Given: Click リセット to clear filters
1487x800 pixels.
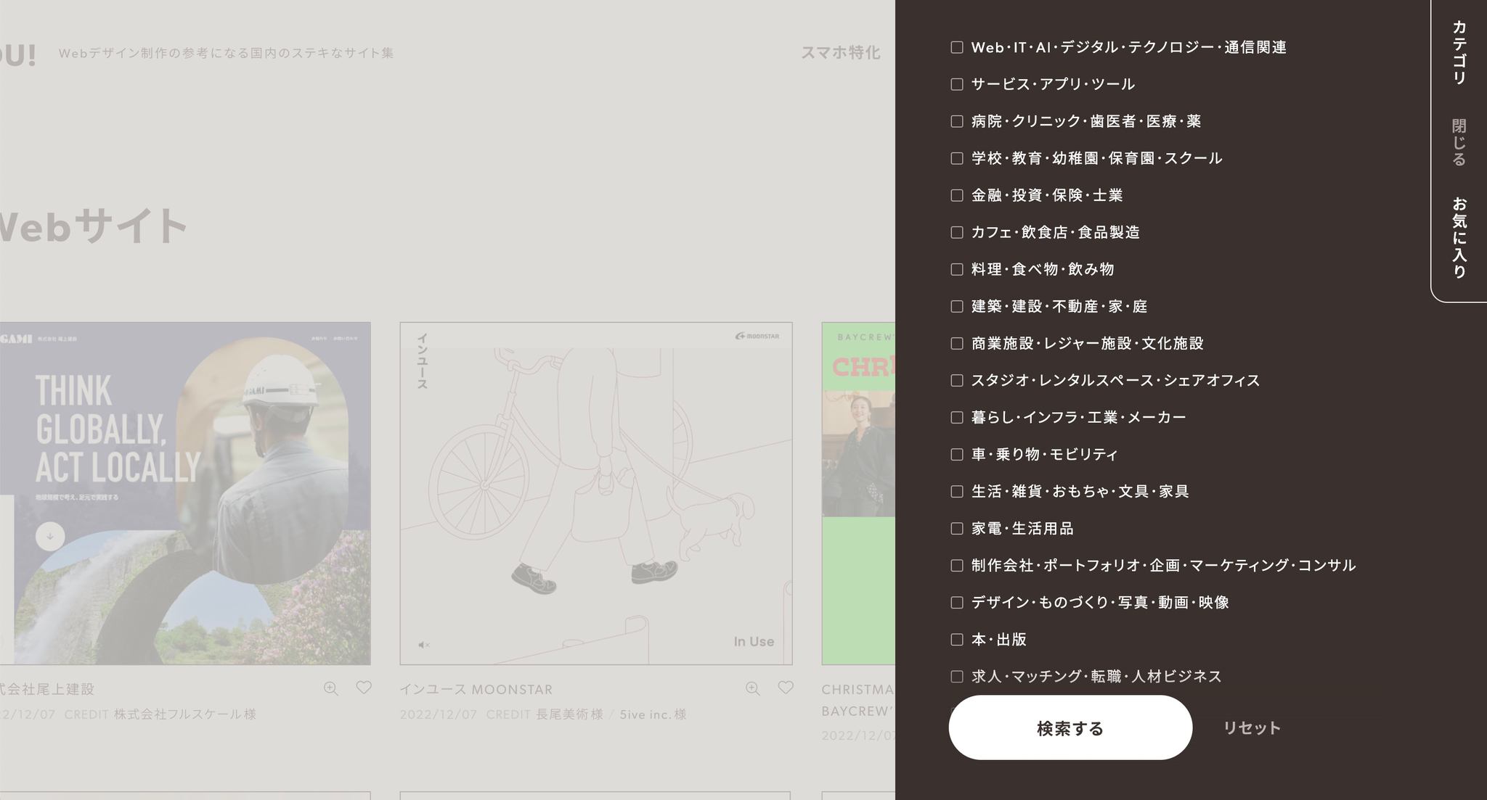Looking at the screenshot, I should tap(1251, 728).
